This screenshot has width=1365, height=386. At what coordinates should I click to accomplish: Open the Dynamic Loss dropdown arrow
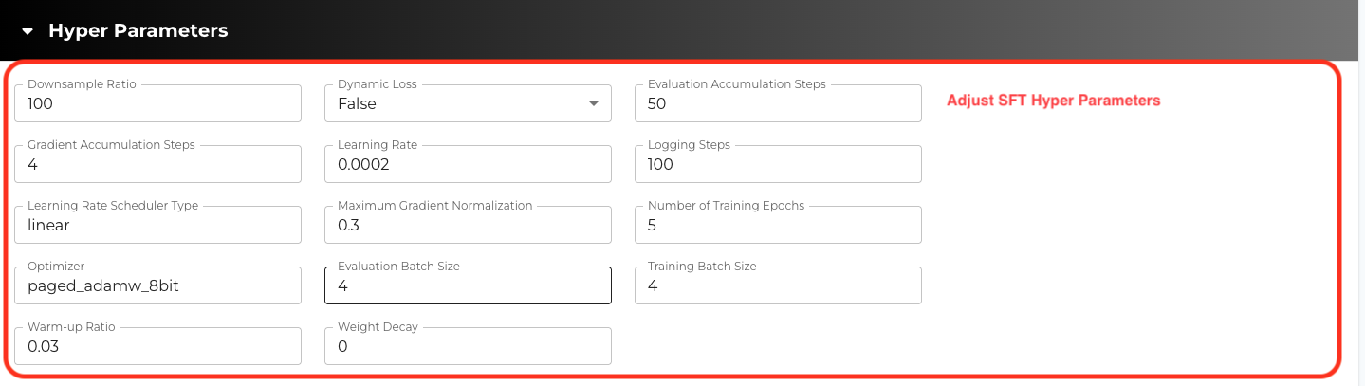coord(593,103)
